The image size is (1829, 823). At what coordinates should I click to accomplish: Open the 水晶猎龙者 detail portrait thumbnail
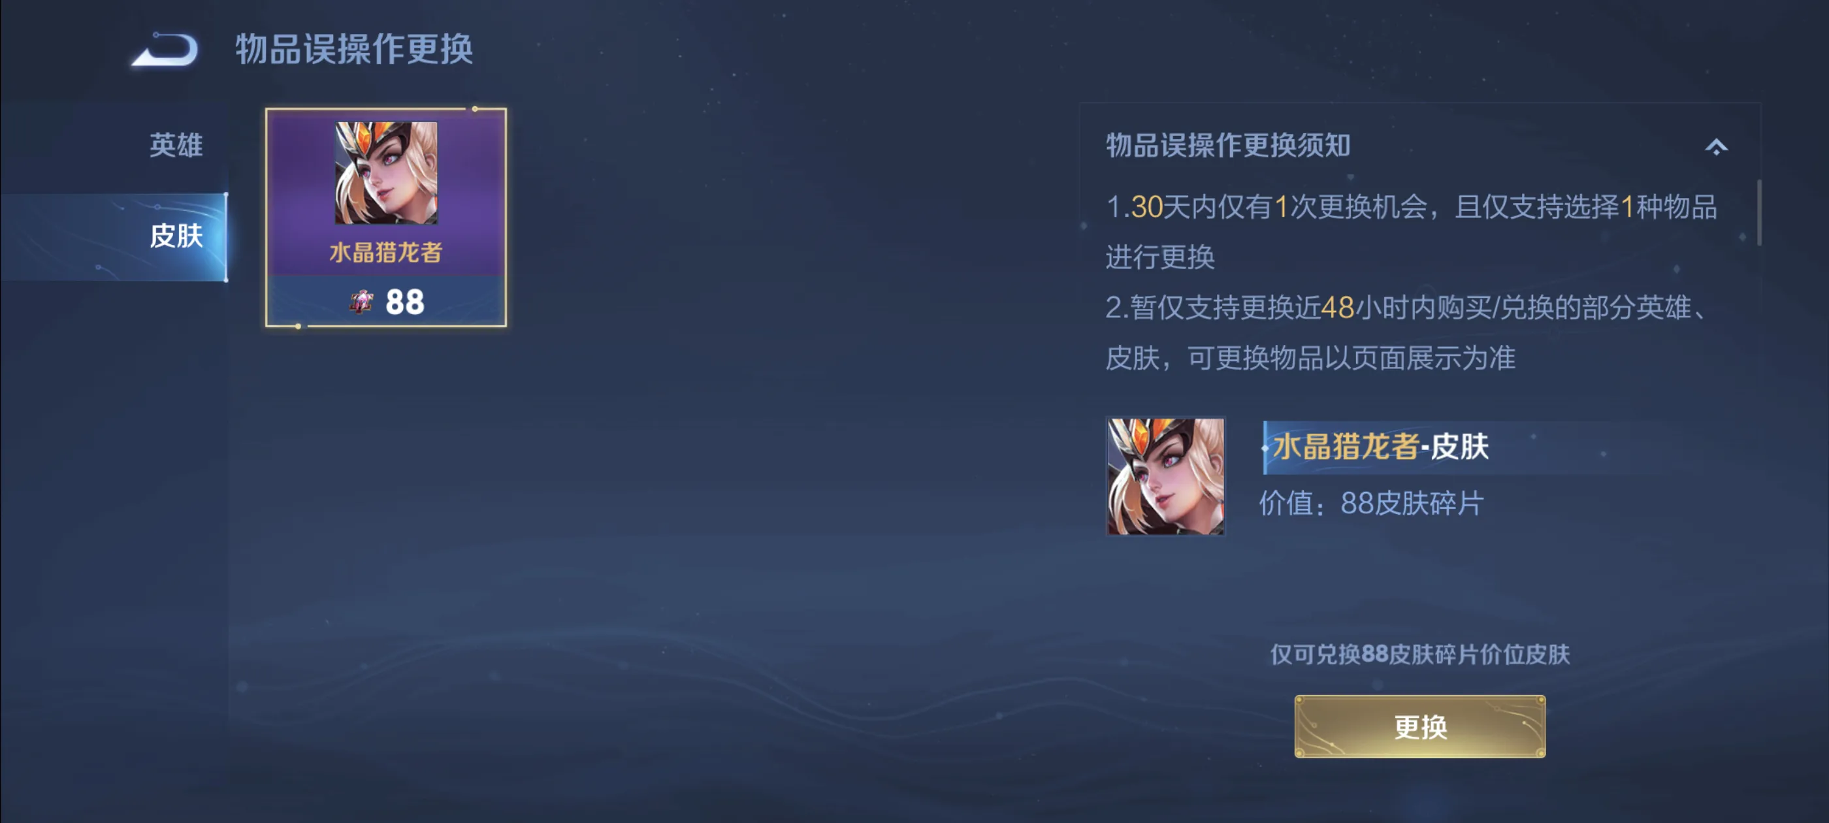click(1165, 476)
